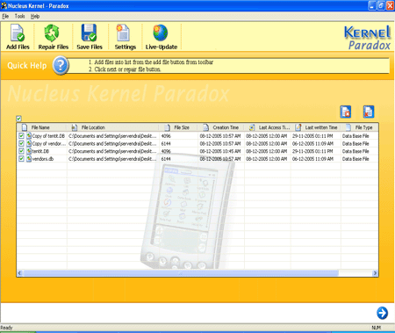Start the Repair Files tool
This screenshot has width=395, height=333.
[53, 37]
